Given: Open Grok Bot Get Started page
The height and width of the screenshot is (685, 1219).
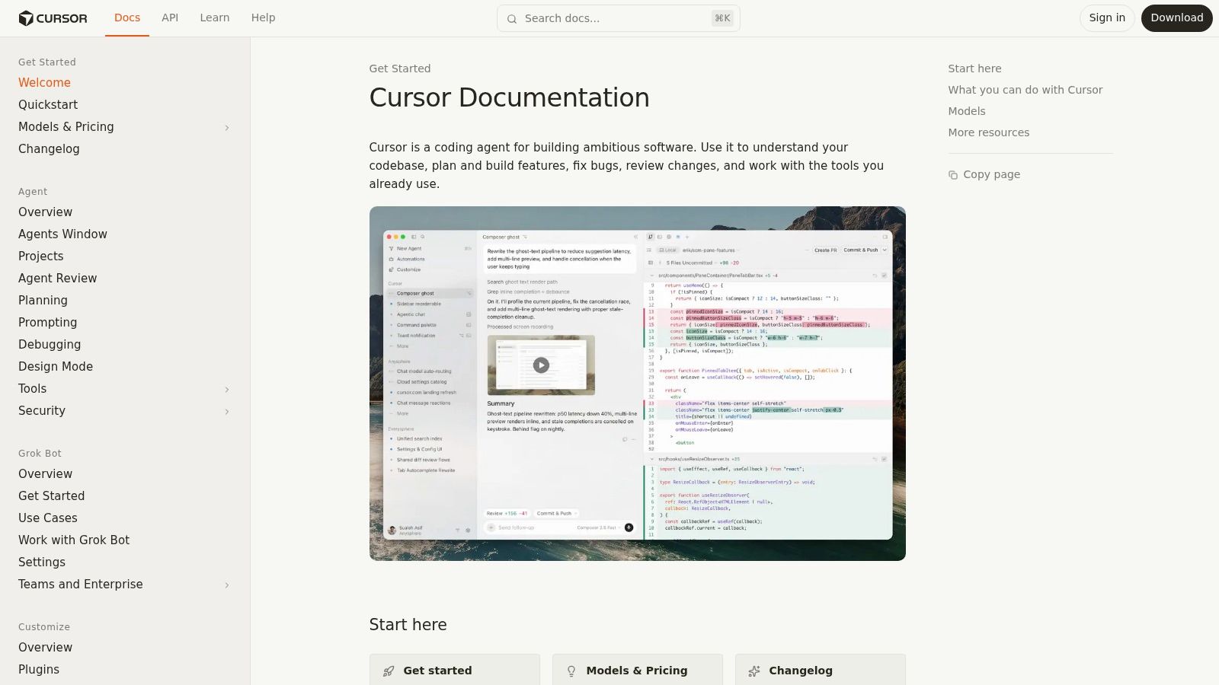Looking at the screenshot, I should pyautogui.click(x=52, y=496).
